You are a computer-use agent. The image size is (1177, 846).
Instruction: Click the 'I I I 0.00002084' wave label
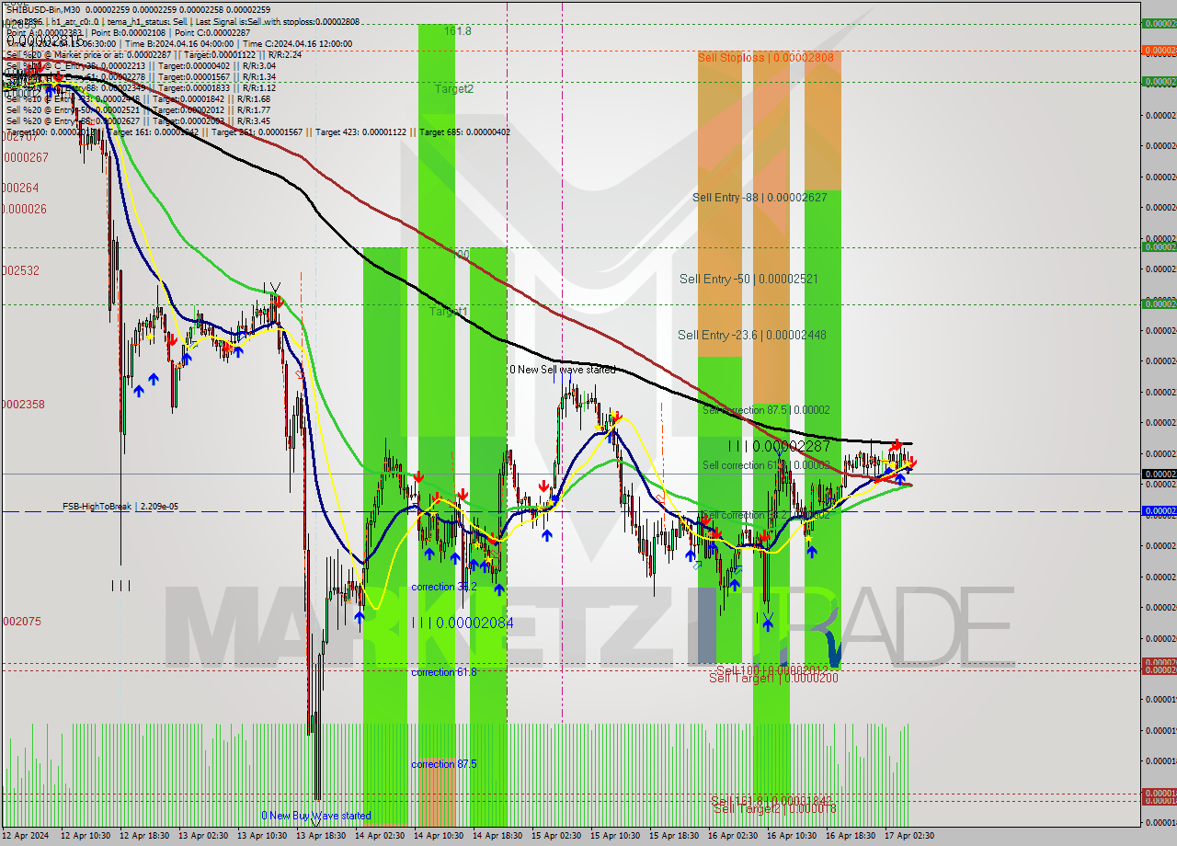(463, 623)
